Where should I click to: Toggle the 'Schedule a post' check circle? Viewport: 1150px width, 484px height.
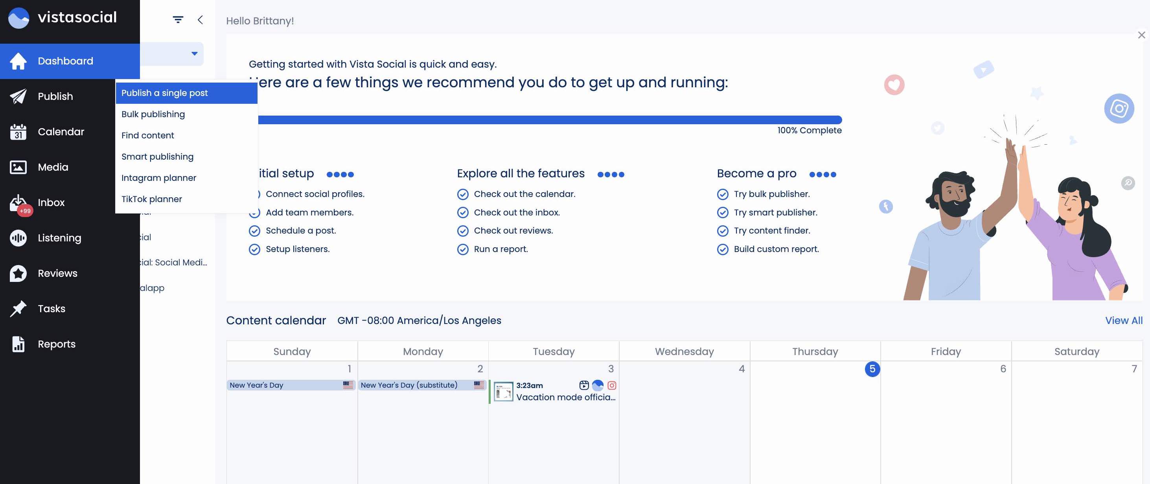[x=254, y=231]
